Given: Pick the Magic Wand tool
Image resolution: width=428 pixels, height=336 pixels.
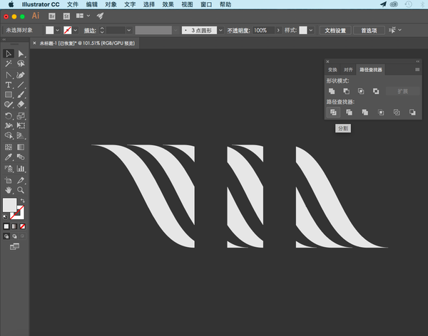Looking at the screenshot, I should (x=9, y=64).
